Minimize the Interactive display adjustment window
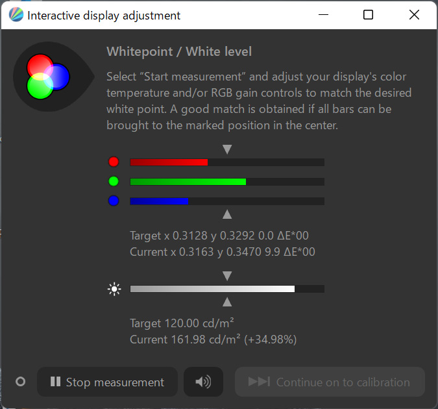This screenshot has width=438, height=409. pos(323,15)
